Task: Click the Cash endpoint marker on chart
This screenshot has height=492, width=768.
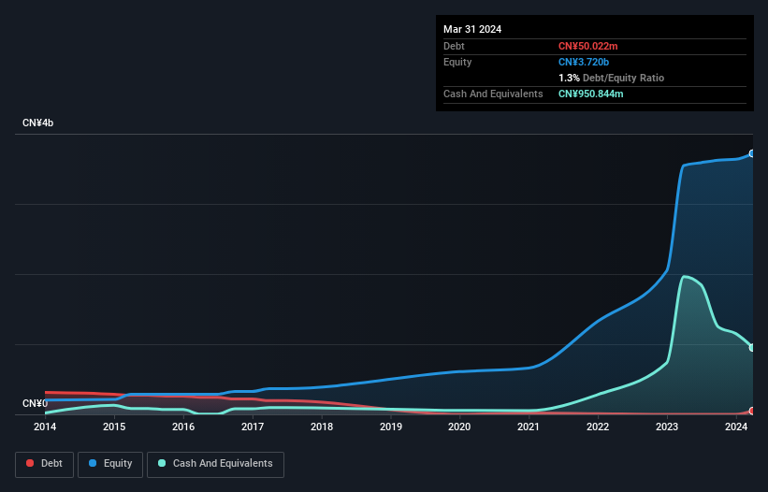Action: 752,348
